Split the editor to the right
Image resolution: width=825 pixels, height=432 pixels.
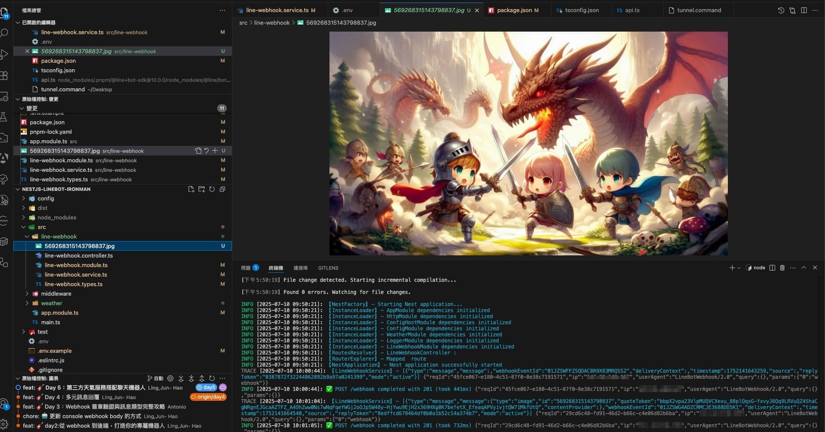point(804,10)
